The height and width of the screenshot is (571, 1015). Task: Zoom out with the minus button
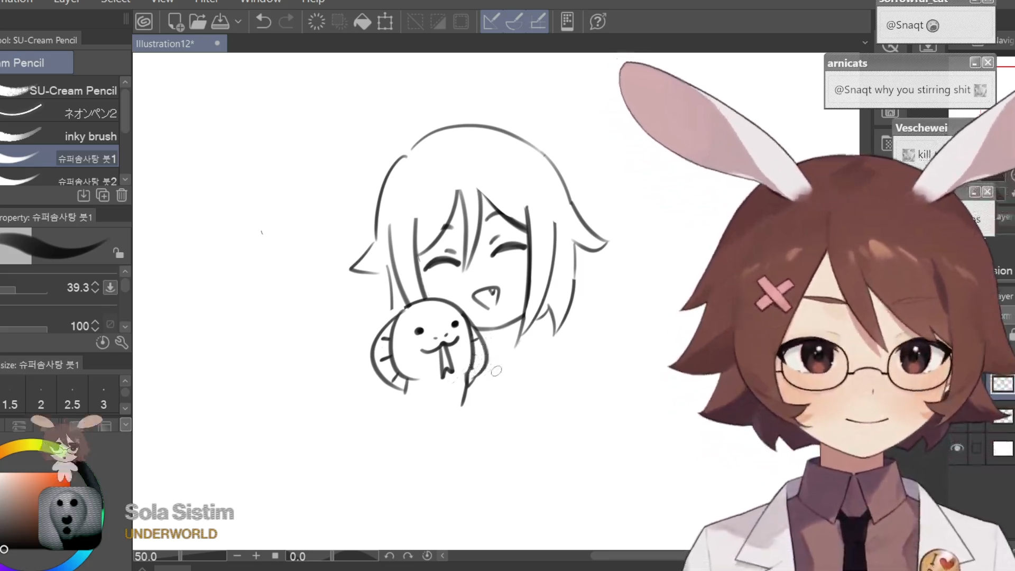[x=237, y=556]
